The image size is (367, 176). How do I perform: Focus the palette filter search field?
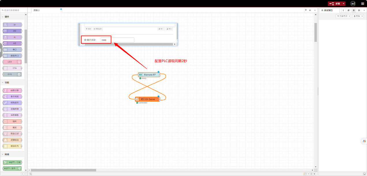tap(14, 10)
